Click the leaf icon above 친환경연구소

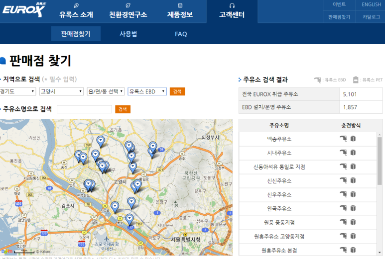(x=128, y=5)
